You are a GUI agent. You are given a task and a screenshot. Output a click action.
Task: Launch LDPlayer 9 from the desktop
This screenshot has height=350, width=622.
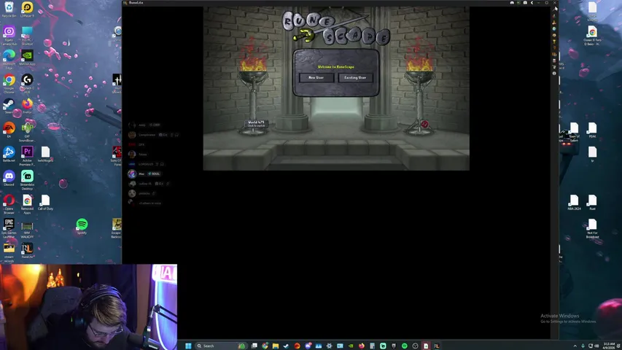point(27,9)
